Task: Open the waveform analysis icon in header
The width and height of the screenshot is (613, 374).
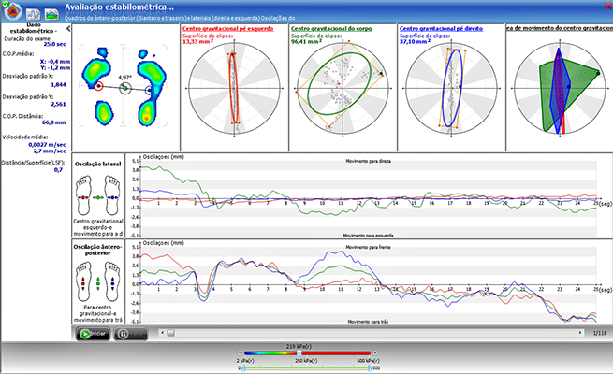Action: click(32, 13)
